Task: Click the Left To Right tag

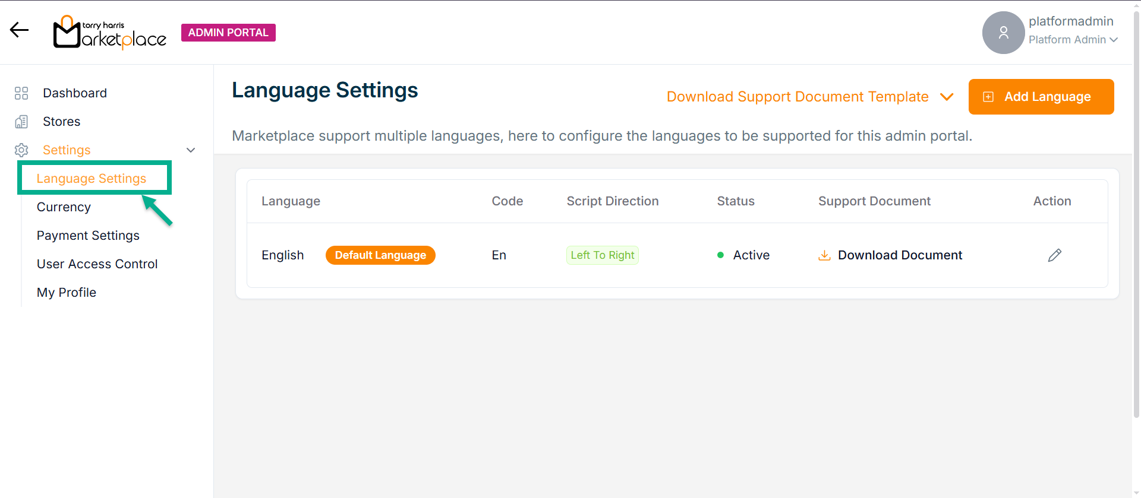Action: [x=602, y=255]
